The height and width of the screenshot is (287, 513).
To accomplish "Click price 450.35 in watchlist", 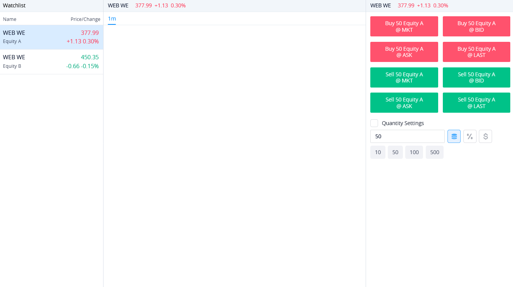I will coord(90,57).
